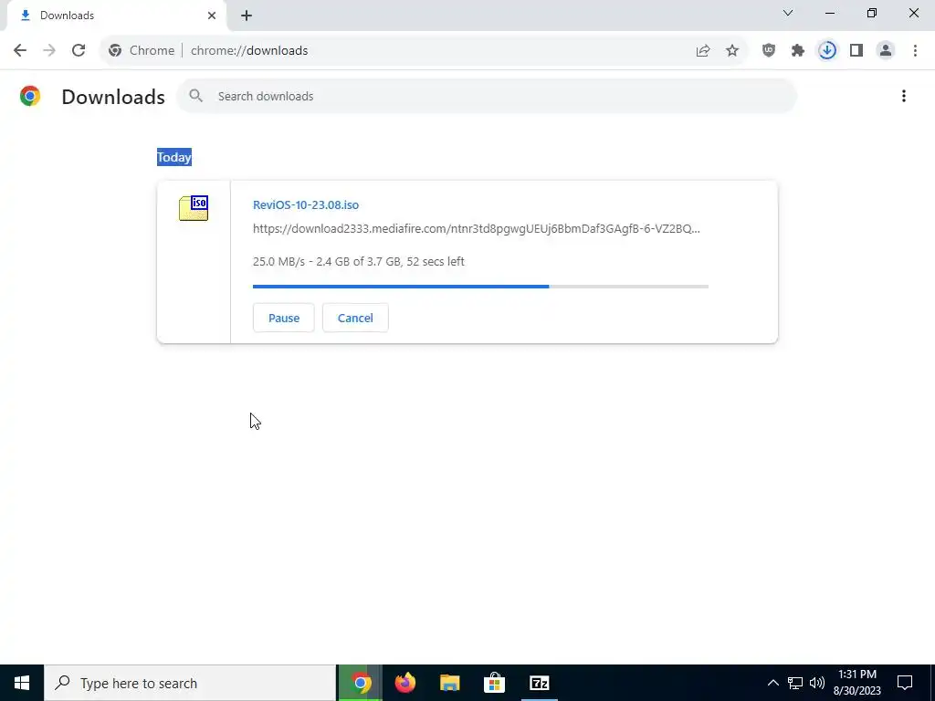
Task: Toggle the side panel icon
Action: pos(856,51)
